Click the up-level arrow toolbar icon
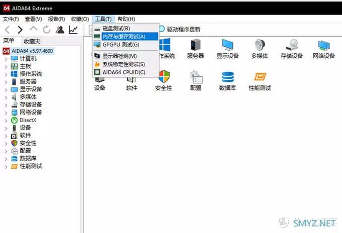The height and width of the screenshot is (233, 342). (33, 29)
